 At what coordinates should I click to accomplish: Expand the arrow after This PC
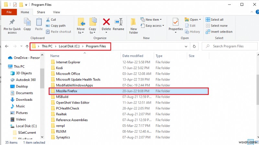(56, 47)
